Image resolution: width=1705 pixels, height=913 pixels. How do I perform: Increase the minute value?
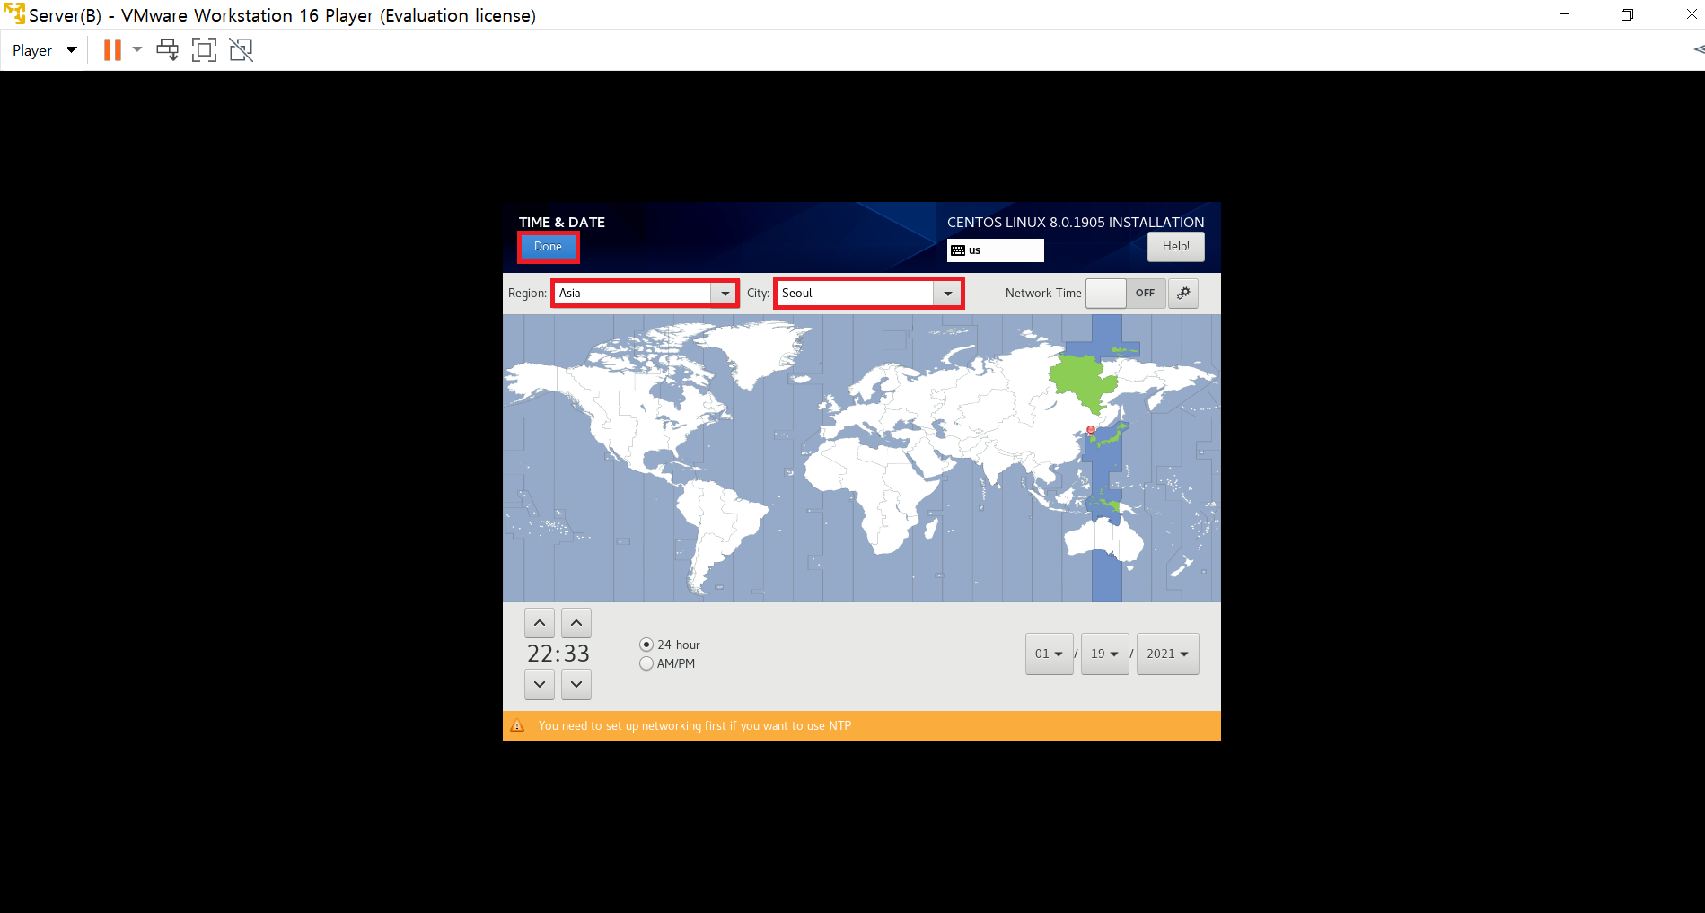(576, 623)
